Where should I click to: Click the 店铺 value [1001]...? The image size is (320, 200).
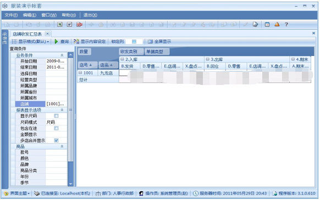tap(56, 104)
